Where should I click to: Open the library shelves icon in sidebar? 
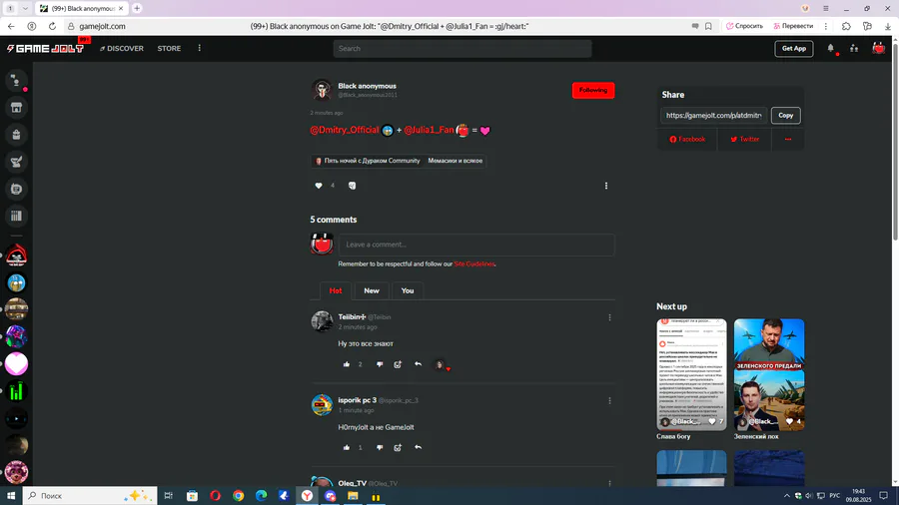coord(16,216)
